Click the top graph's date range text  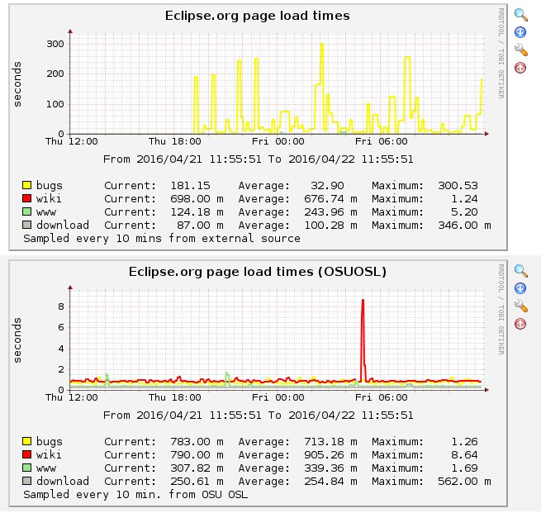pyautogui.click(x=258, y=159)
